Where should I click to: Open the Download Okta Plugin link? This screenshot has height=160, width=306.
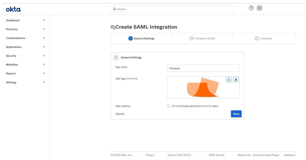pyautogui.click(x=266, y=155)
